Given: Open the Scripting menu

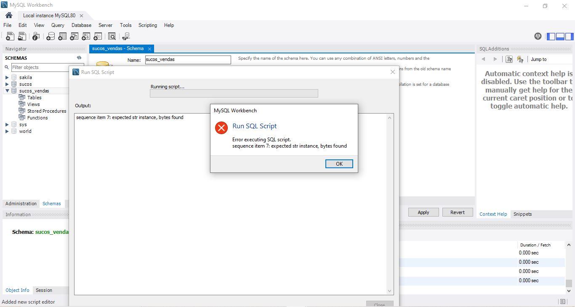Looking at the screenshot, I should tap(148, 25).
